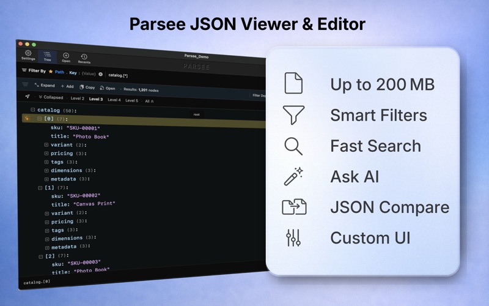
Task: Collapse the [1] (7) node
Action: (x=40, y=188)
